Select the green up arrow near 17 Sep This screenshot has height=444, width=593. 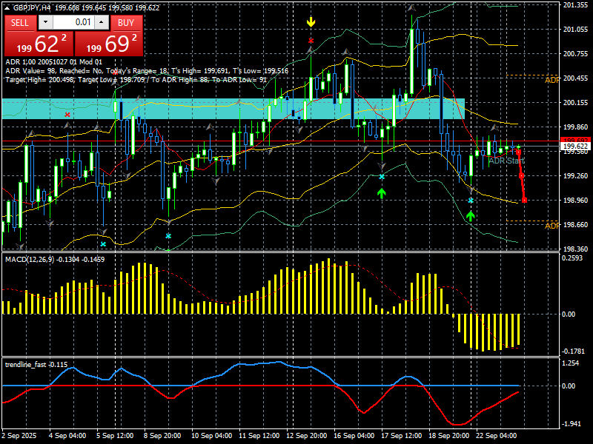(382, 193)
